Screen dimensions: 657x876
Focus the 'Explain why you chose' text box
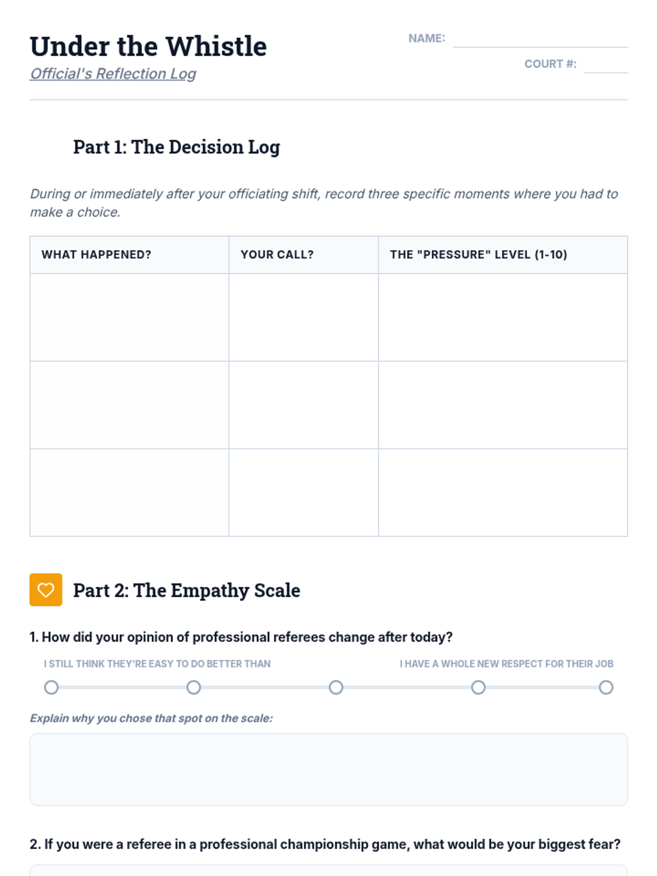coord(328,769)
